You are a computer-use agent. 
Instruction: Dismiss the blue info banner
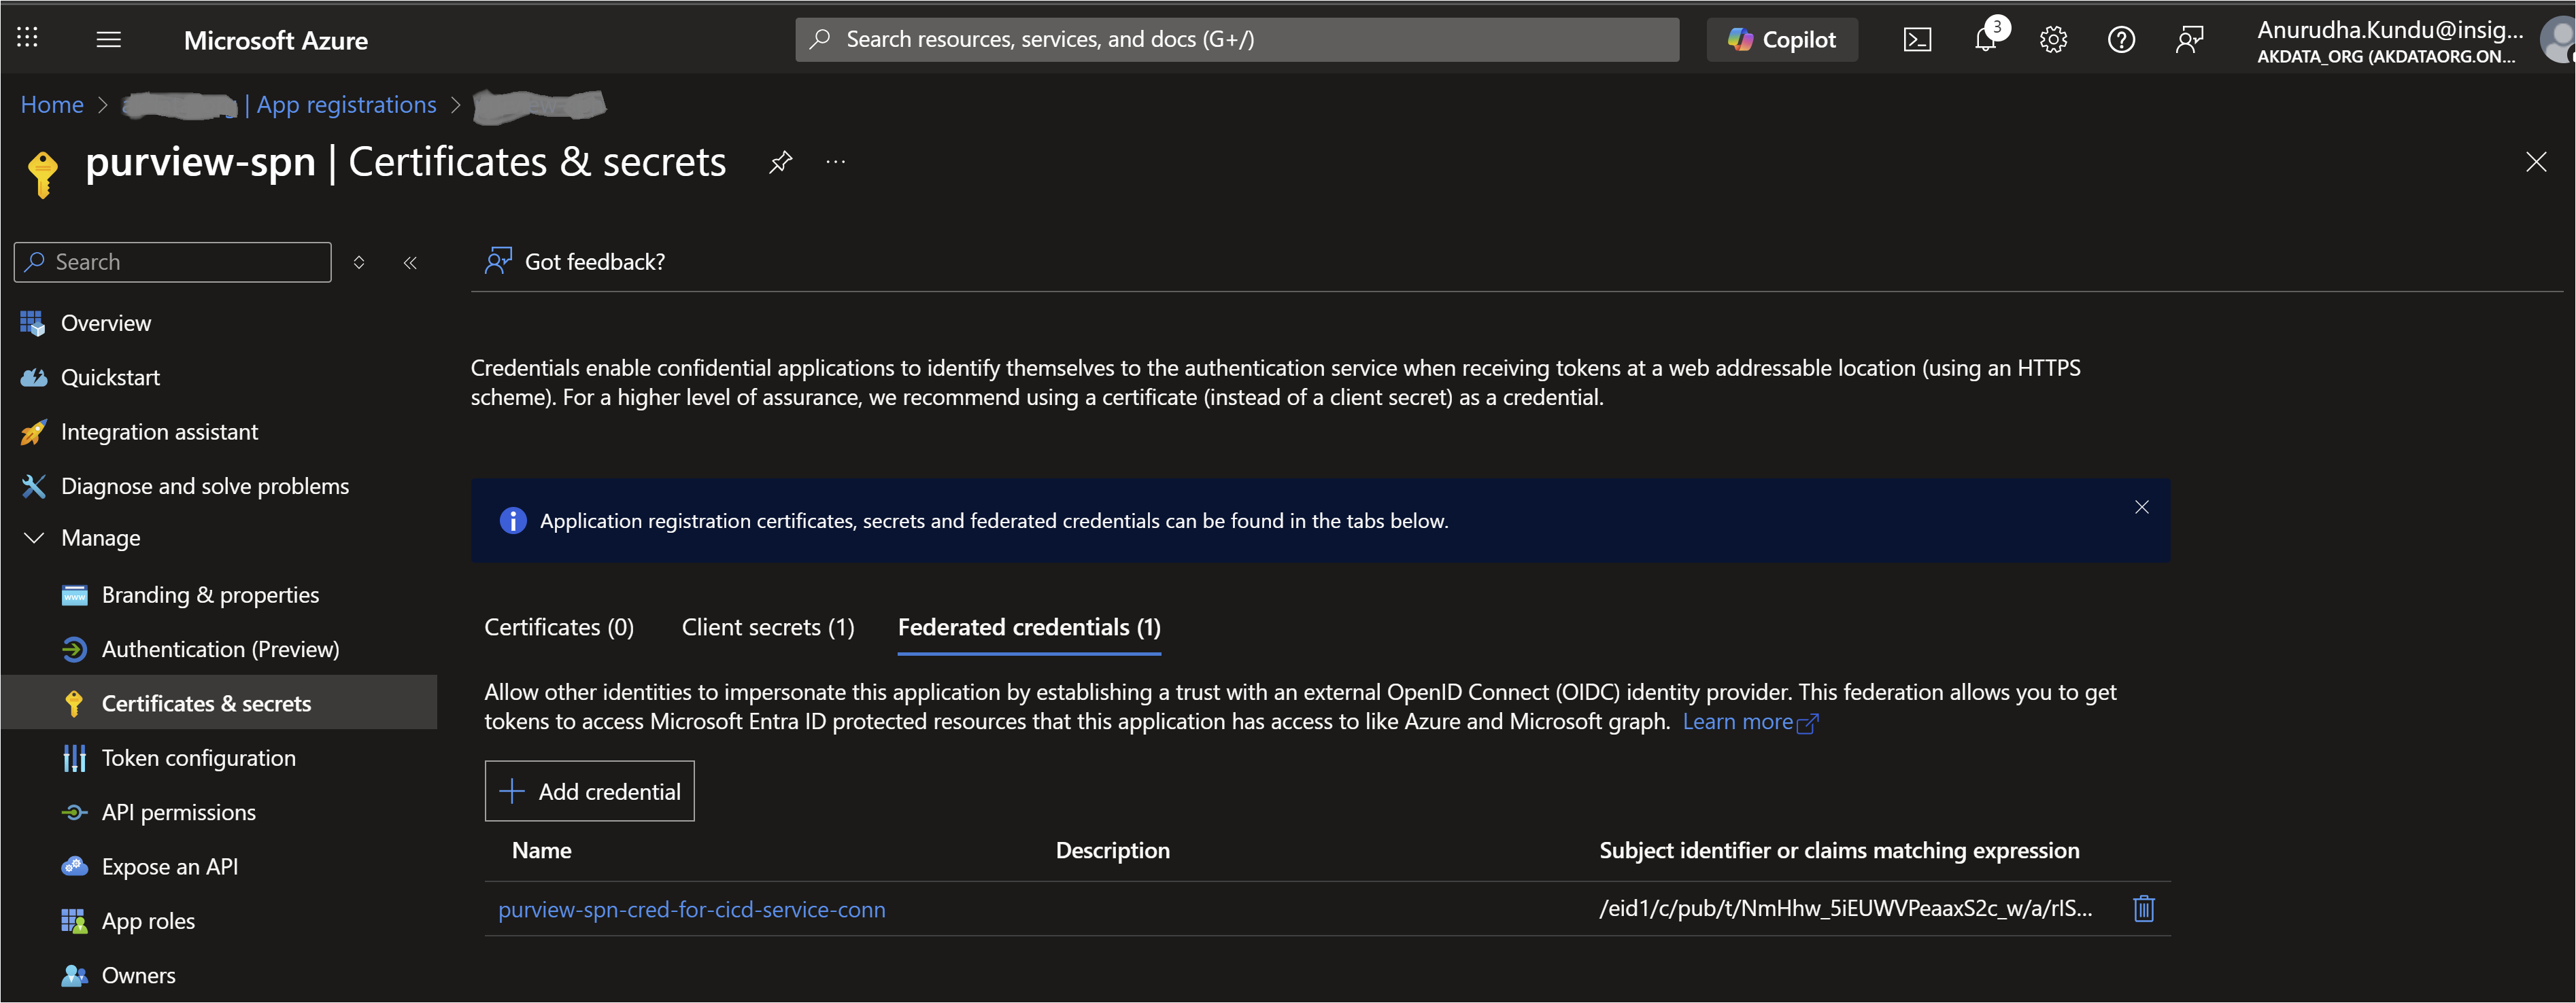click(2141, 508)
